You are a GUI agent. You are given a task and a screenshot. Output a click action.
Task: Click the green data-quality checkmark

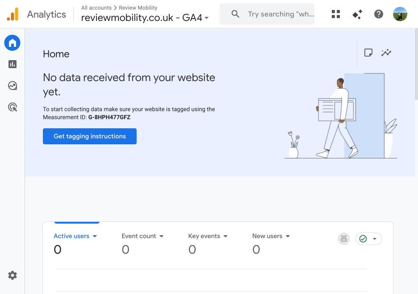(x=363, y=238)
